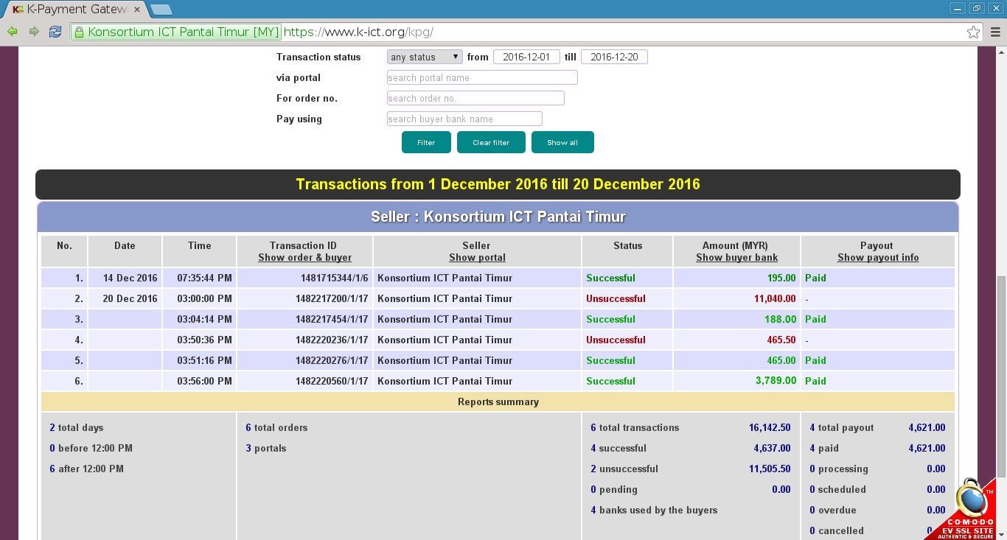Click Successful status in row 3

[x=610, y=319]
